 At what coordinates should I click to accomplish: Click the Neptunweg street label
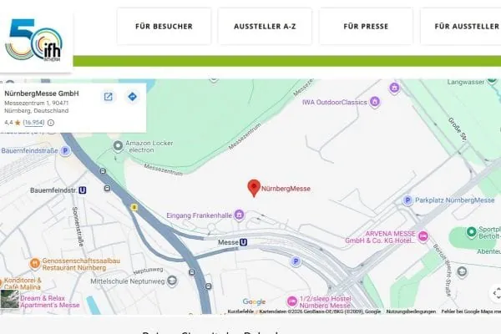(149, 271)
